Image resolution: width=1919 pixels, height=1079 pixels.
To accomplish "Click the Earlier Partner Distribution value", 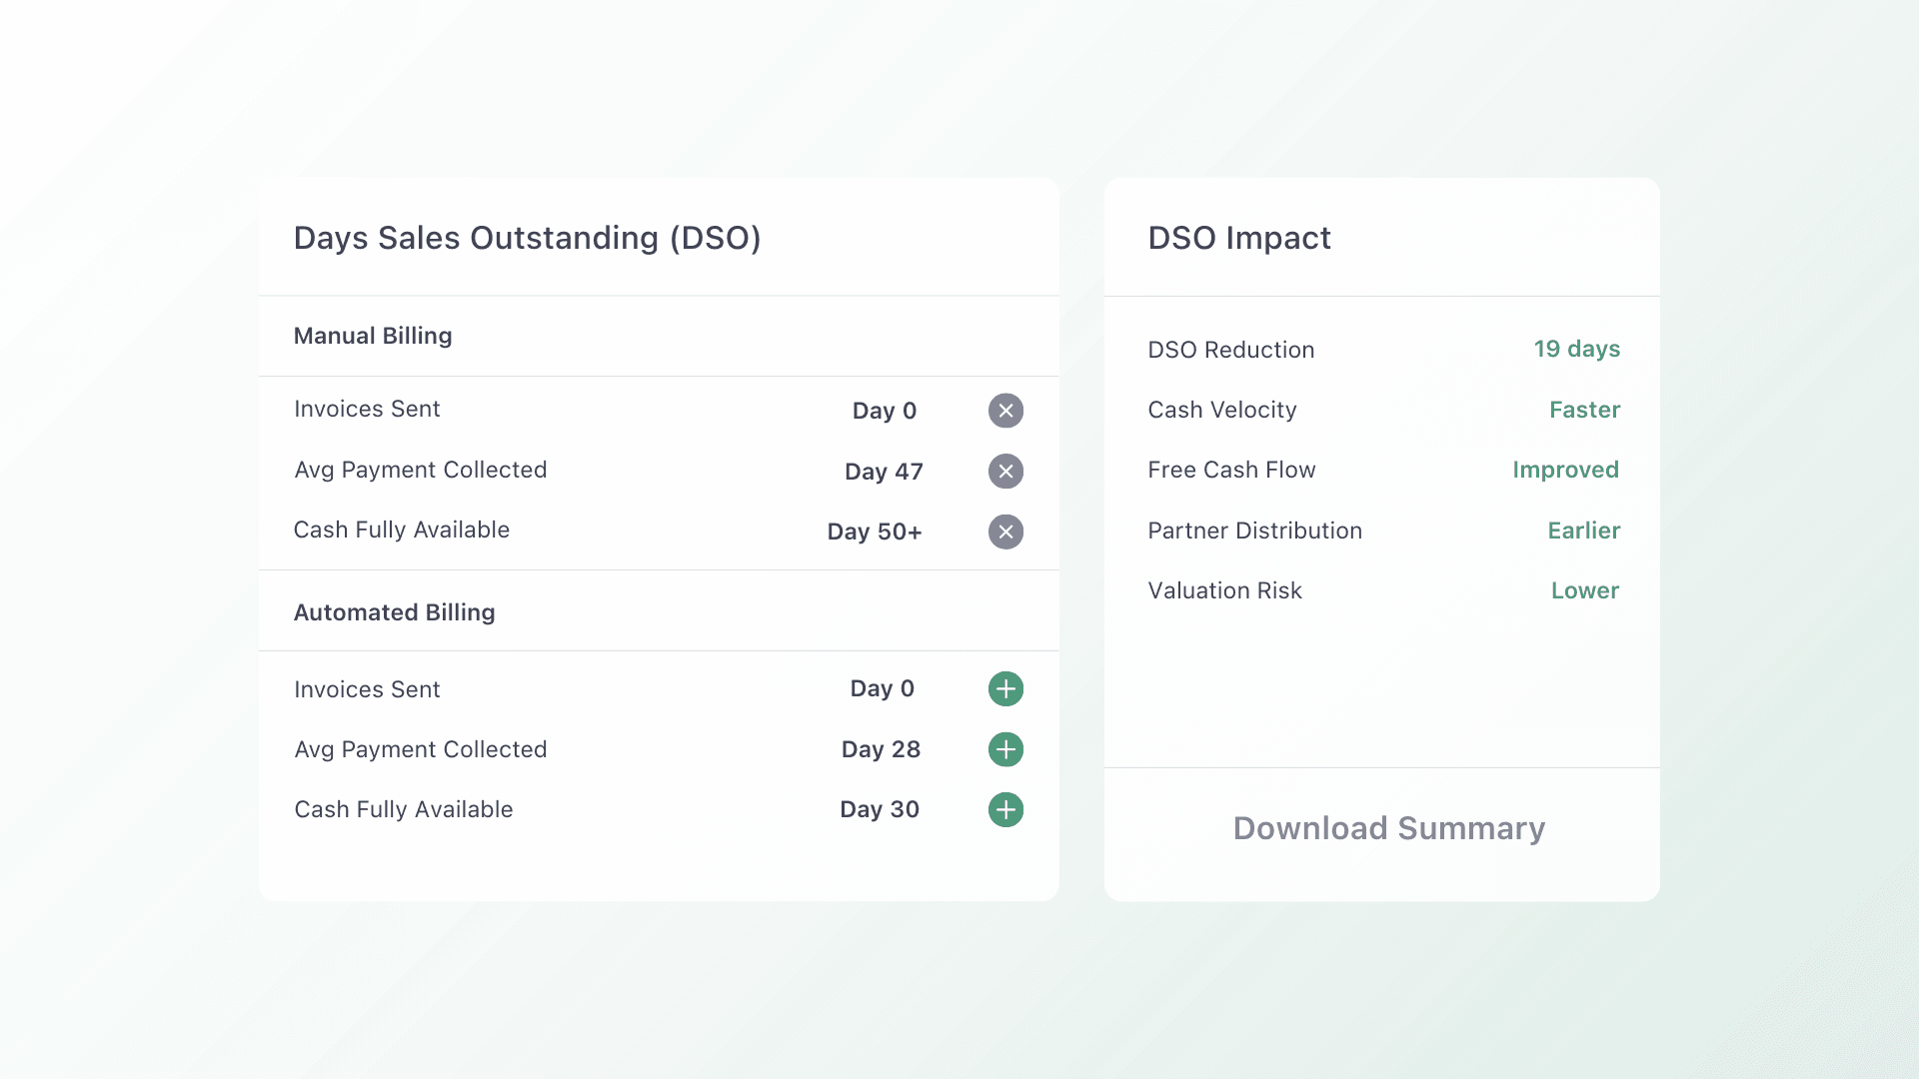I will (1583, 531).
